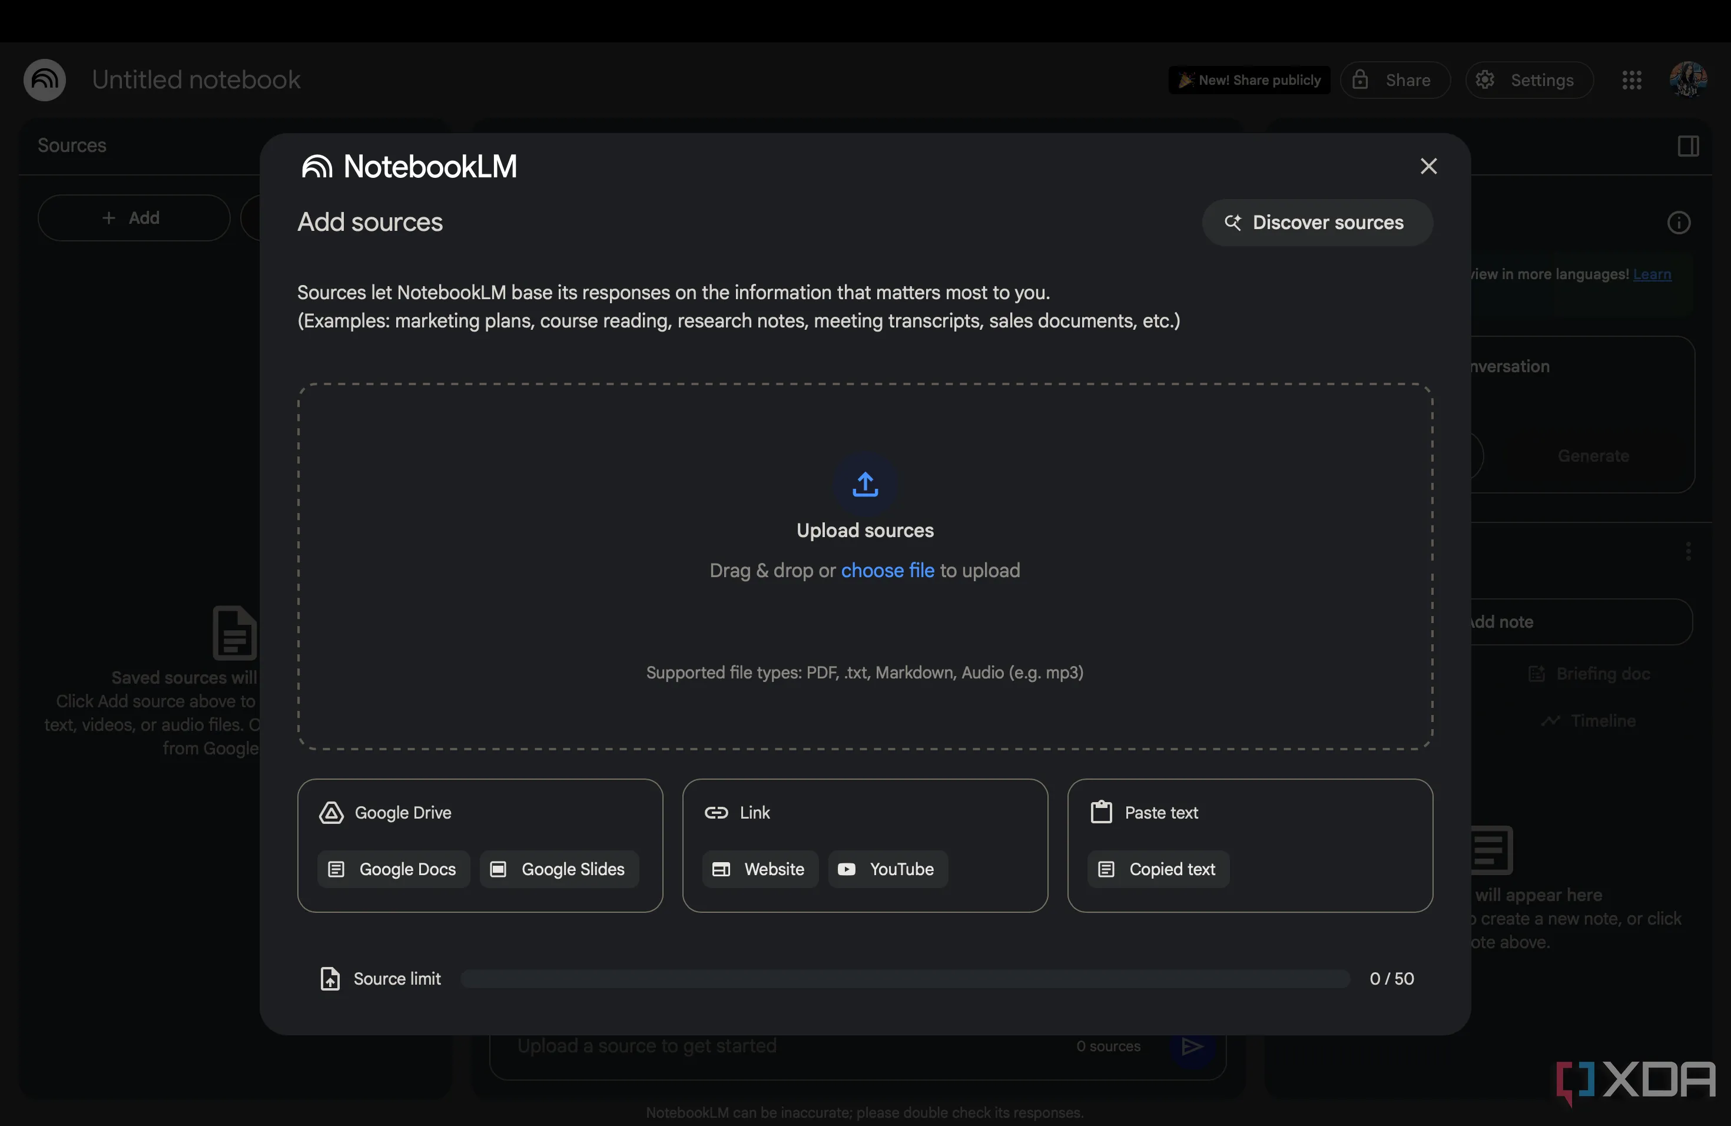Open the Google apps grid icon
The width and height of the screenshot is (1731, 1126).
(1631, 80)
